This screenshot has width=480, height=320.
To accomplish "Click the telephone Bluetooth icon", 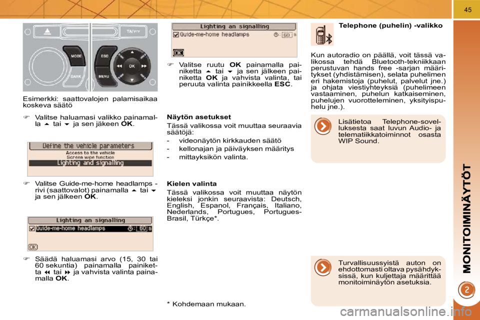I will [x=322, y=34].
